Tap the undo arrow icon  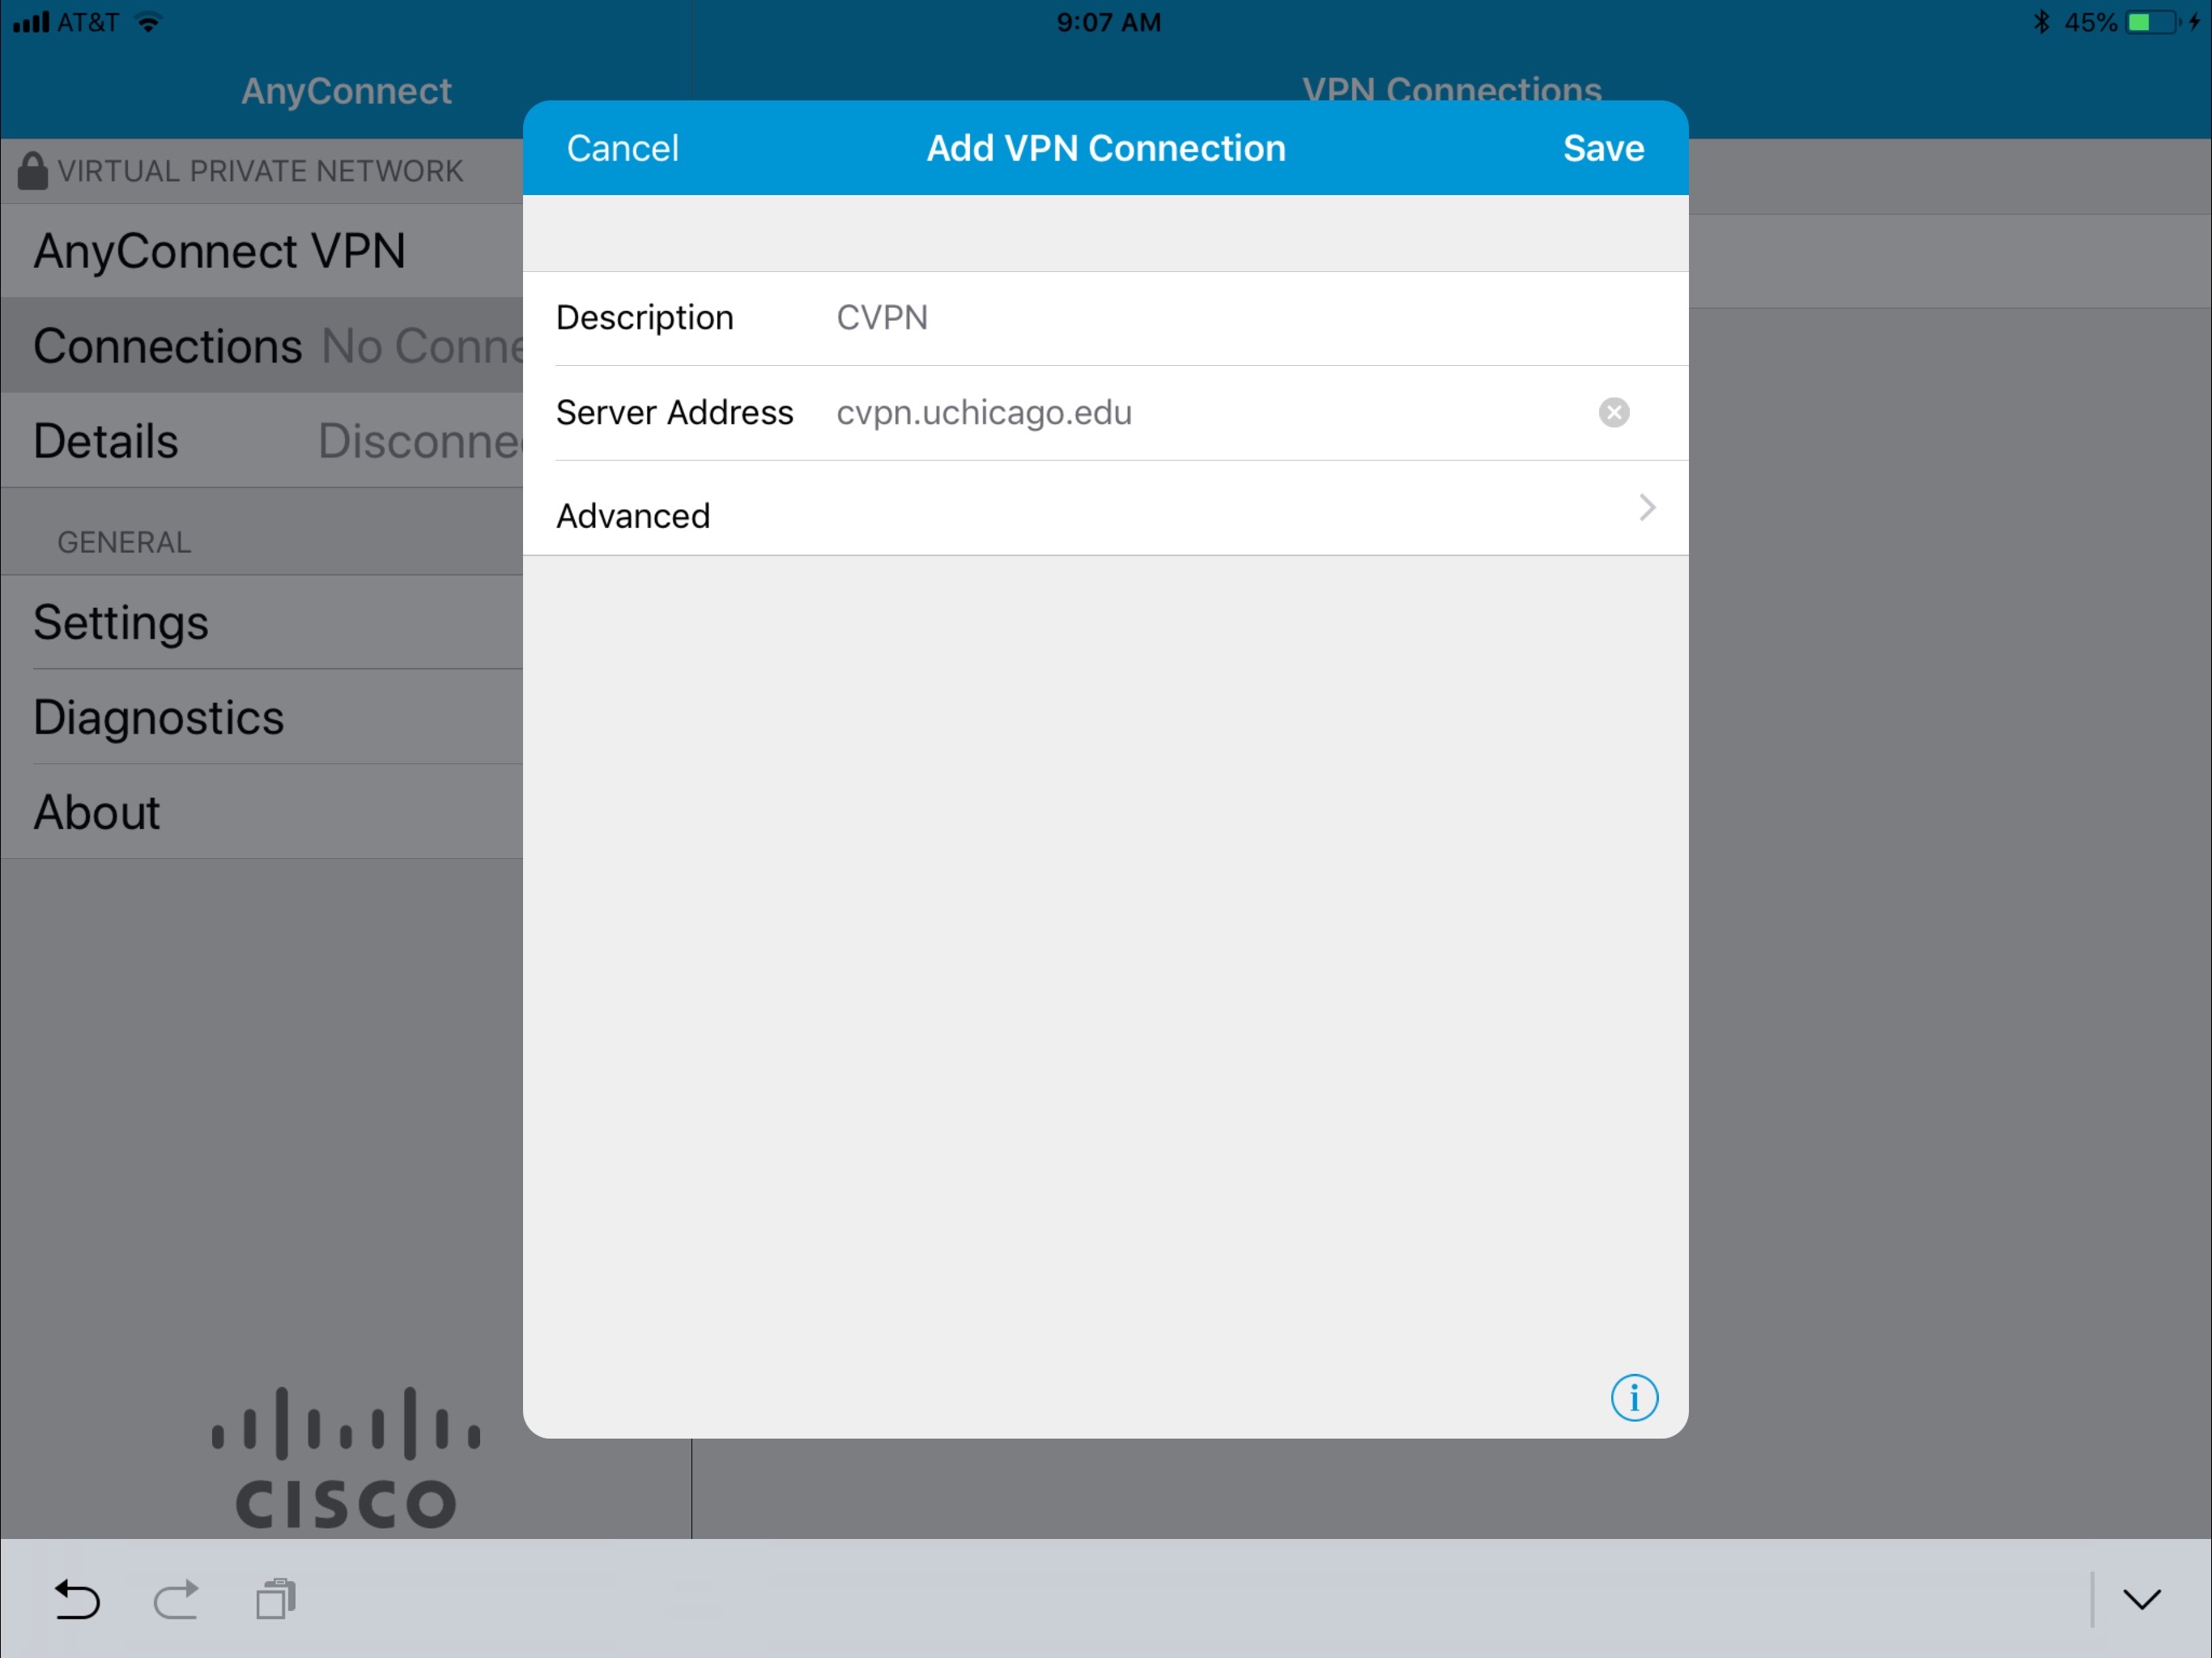77,1599
